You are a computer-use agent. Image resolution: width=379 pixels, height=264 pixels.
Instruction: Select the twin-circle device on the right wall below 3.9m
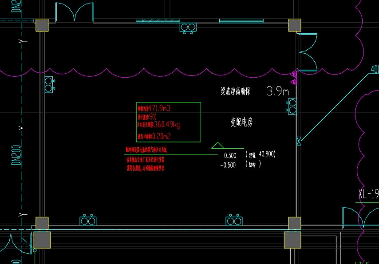pos(292,106)
